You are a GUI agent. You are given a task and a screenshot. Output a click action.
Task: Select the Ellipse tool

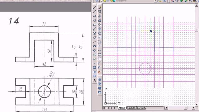click(95, 46)
